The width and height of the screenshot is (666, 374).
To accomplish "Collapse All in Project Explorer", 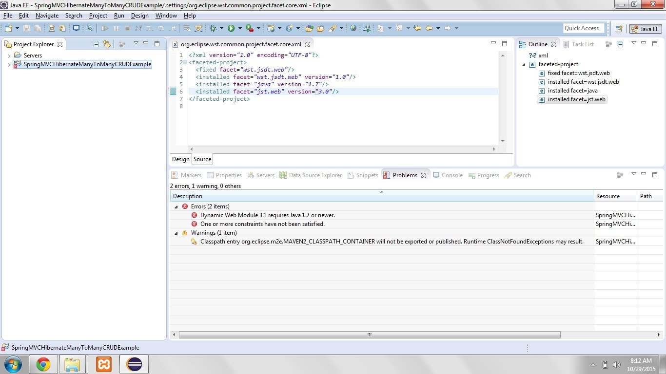I will pyautogui.click(x=96, y=44).
